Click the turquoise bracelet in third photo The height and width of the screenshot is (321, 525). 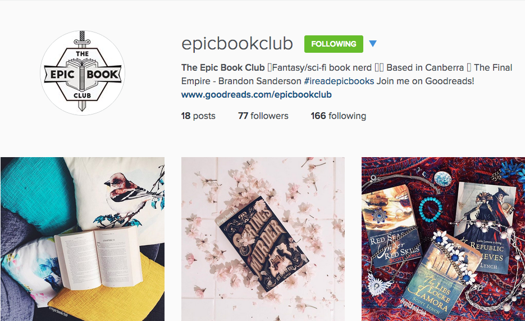coord(430,209)
